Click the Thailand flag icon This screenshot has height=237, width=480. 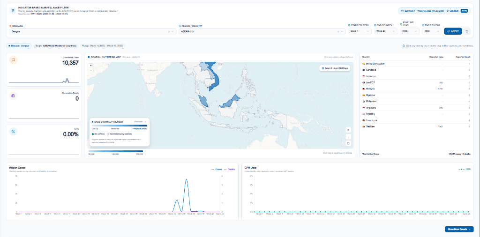pos(364,114)
